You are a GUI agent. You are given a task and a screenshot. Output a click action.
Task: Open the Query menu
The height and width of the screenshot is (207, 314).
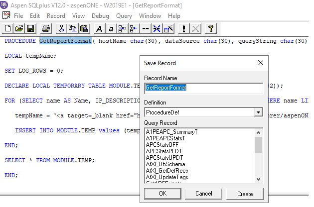(x=124, y=16)
